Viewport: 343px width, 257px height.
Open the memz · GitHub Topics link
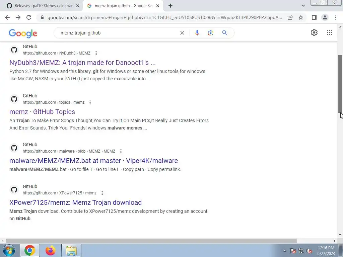click(x=42, y=112)
